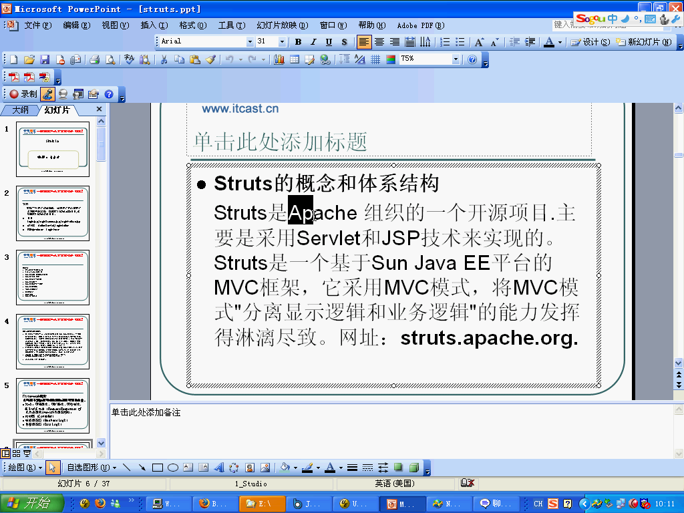Click the 录制 record button
Screen dimensions: 684x513
tap(23, 94)
